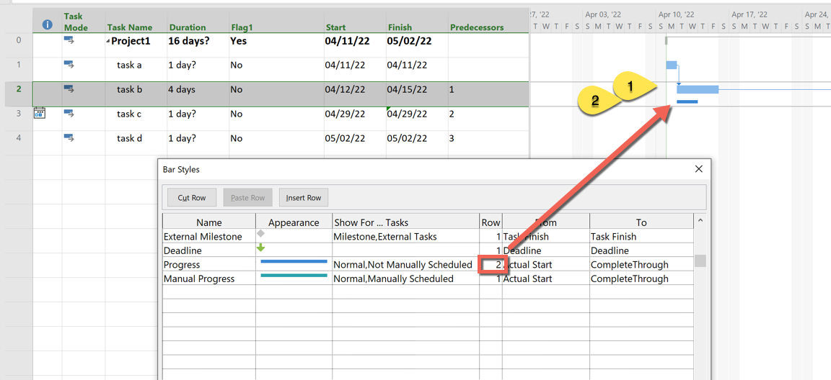Click the To 'Task Finish' cell

[x=641, y=237]
